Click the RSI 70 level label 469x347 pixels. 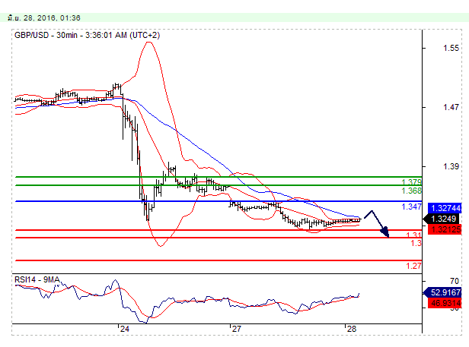point(455,281)
